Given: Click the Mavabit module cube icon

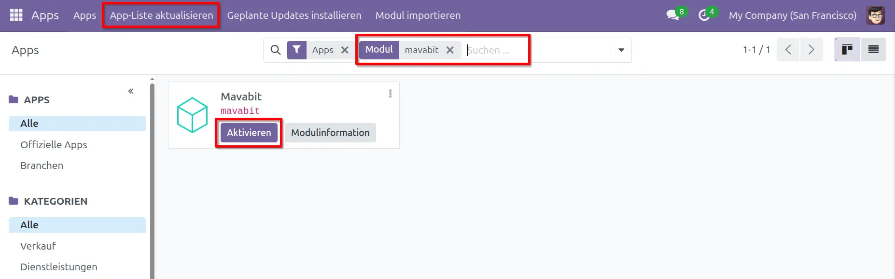Looking at the screenshot, I should click(x=192, y=115).
